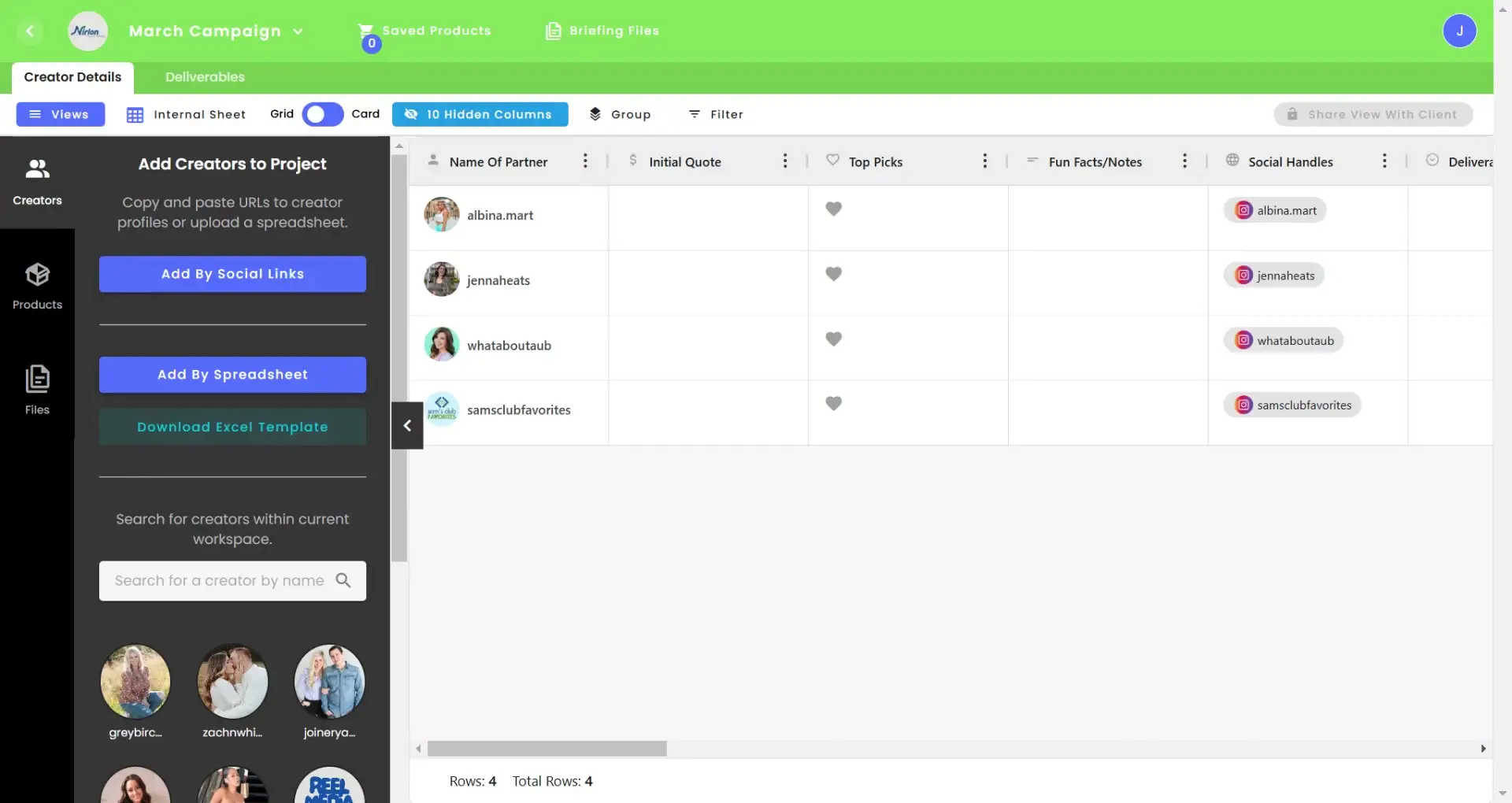Click the Saved Products cart icon
This screenshot has height=803, width=1512.
pyautogui.click(x=367, y=31)
